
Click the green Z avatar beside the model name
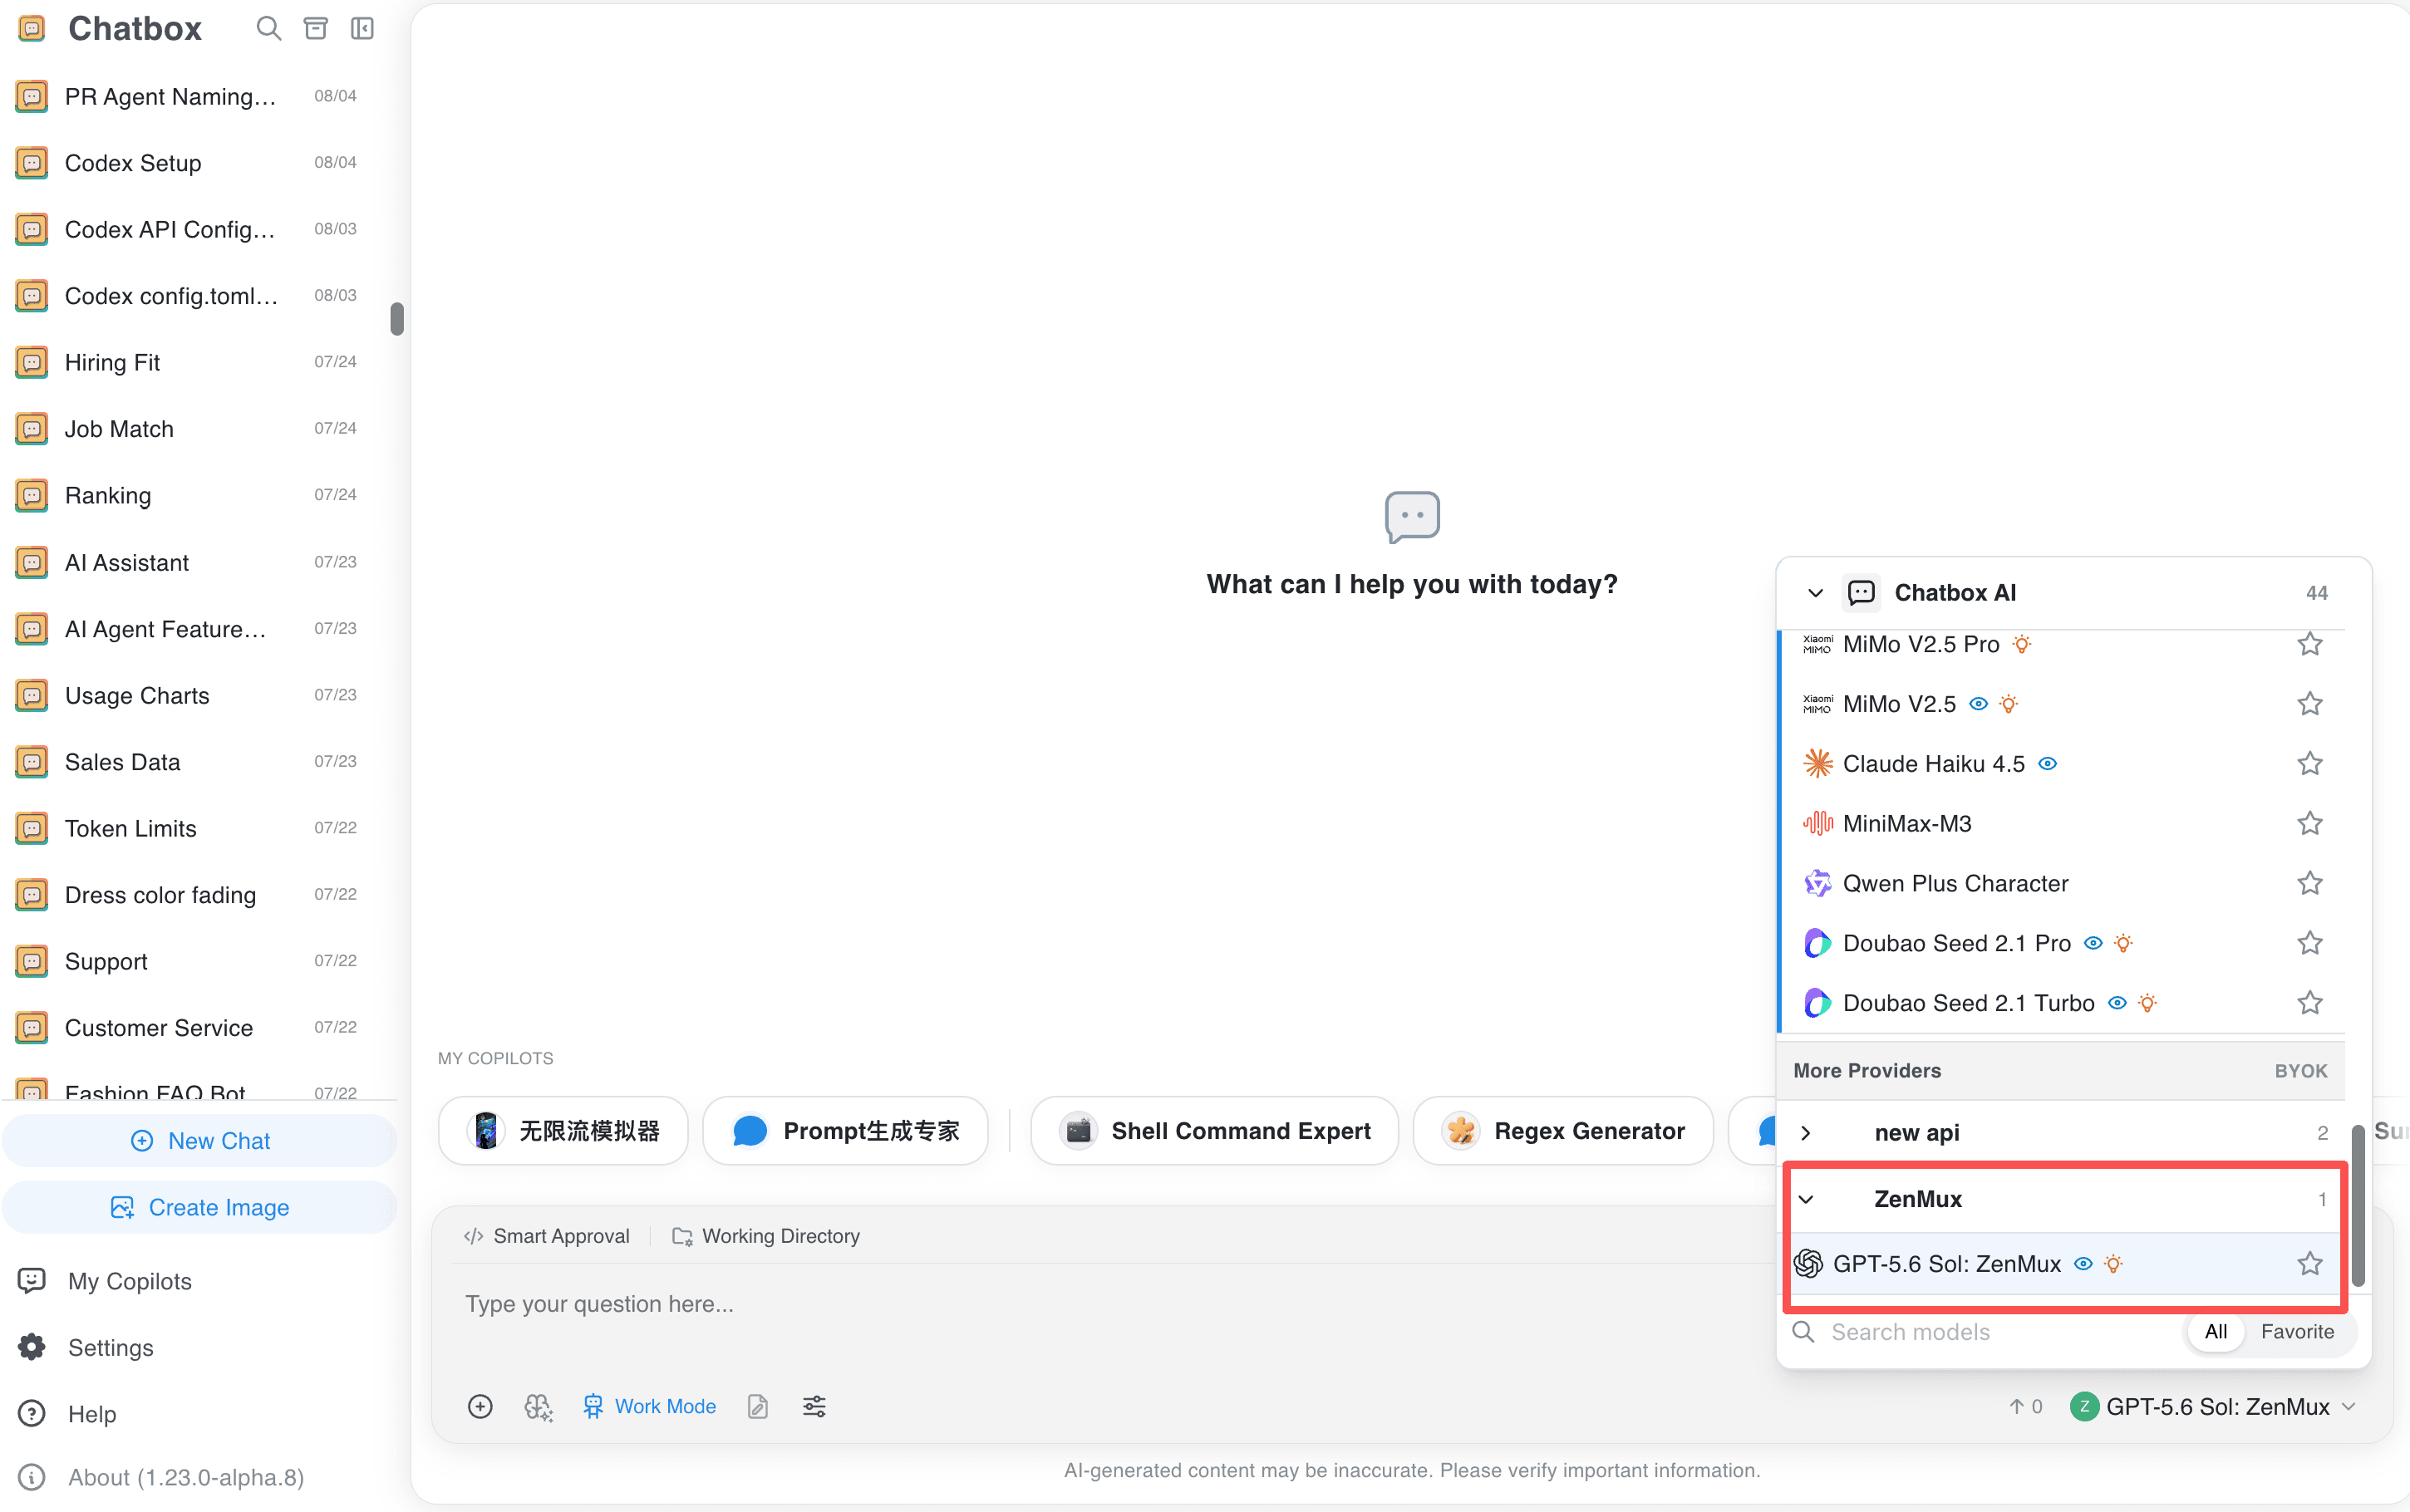[2084, 1406]
